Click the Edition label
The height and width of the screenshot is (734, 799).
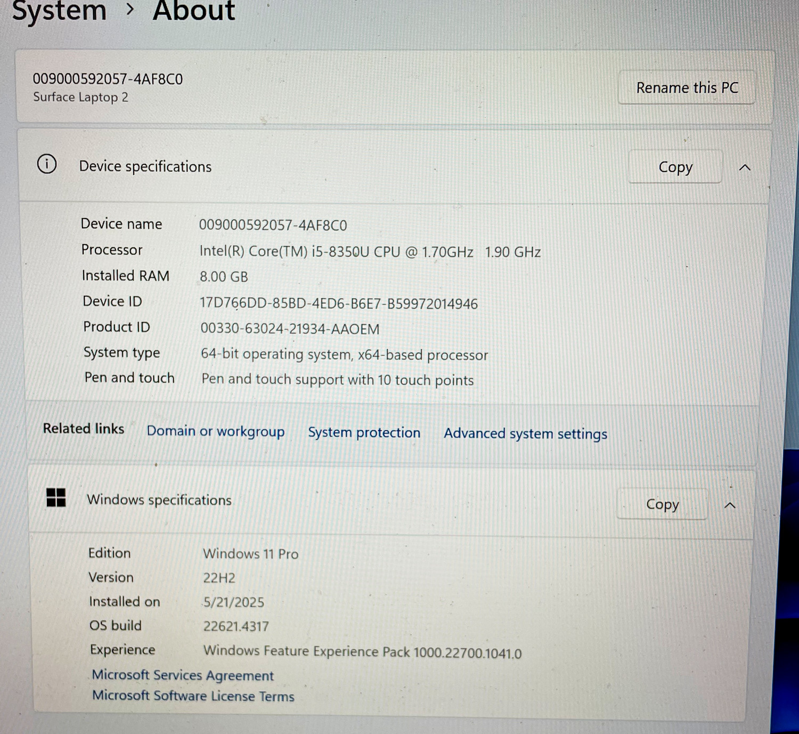coord(109,553)
